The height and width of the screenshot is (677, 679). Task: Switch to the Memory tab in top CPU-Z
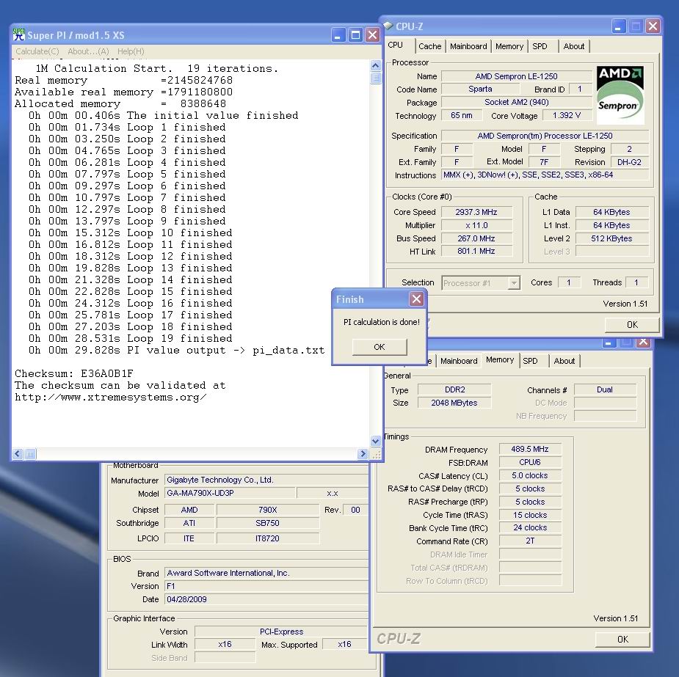point(509,46)
